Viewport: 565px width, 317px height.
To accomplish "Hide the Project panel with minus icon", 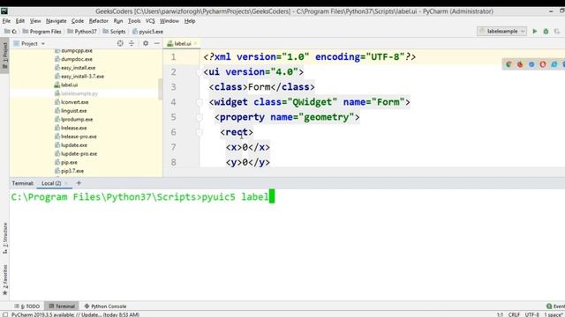I will (x=157, y=43).
